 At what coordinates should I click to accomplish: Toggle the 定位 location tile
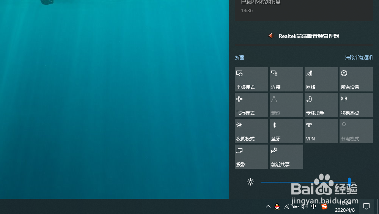tap(286, 105)
